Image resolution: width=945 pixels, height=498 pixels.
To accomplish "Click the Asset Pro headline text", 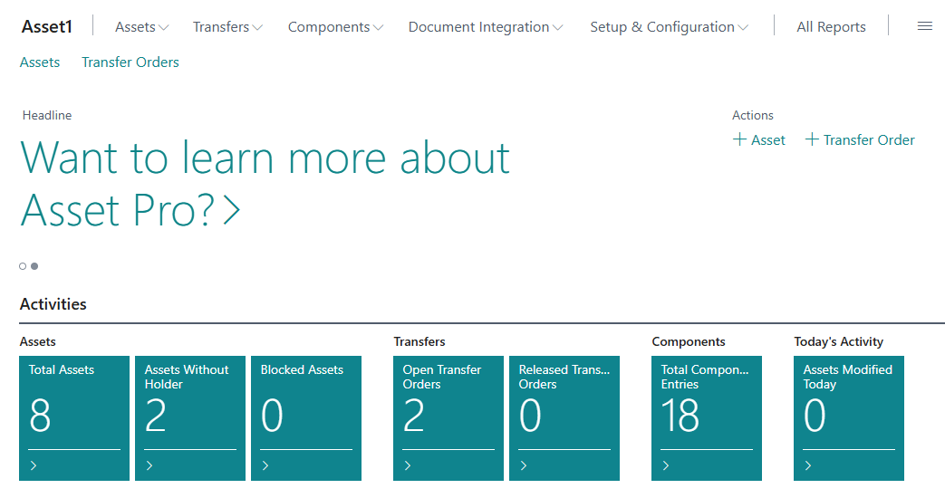I will pos(265,184).
